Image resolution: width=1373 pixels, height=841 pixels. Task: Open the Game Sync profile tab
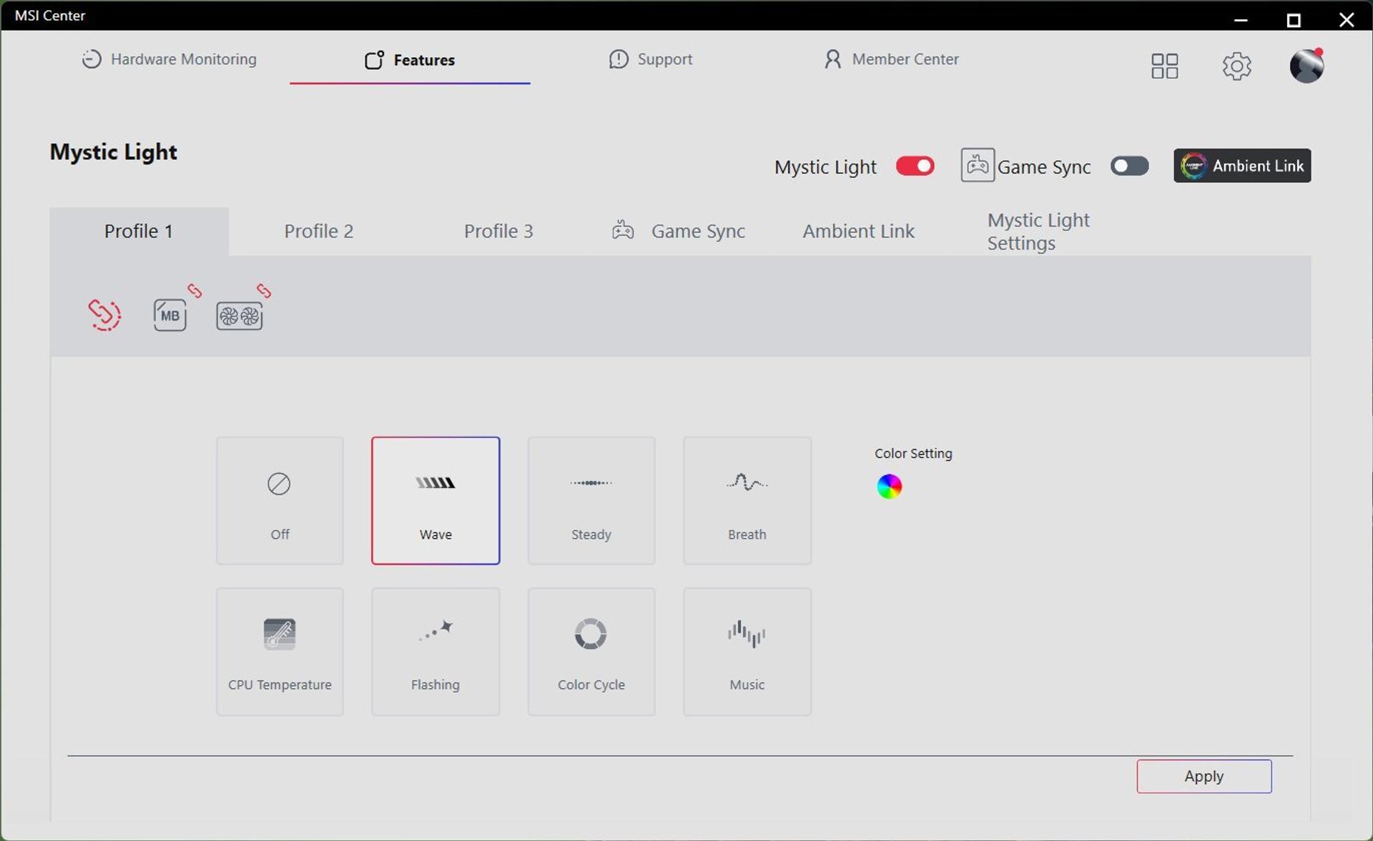[x=679, y=232]
